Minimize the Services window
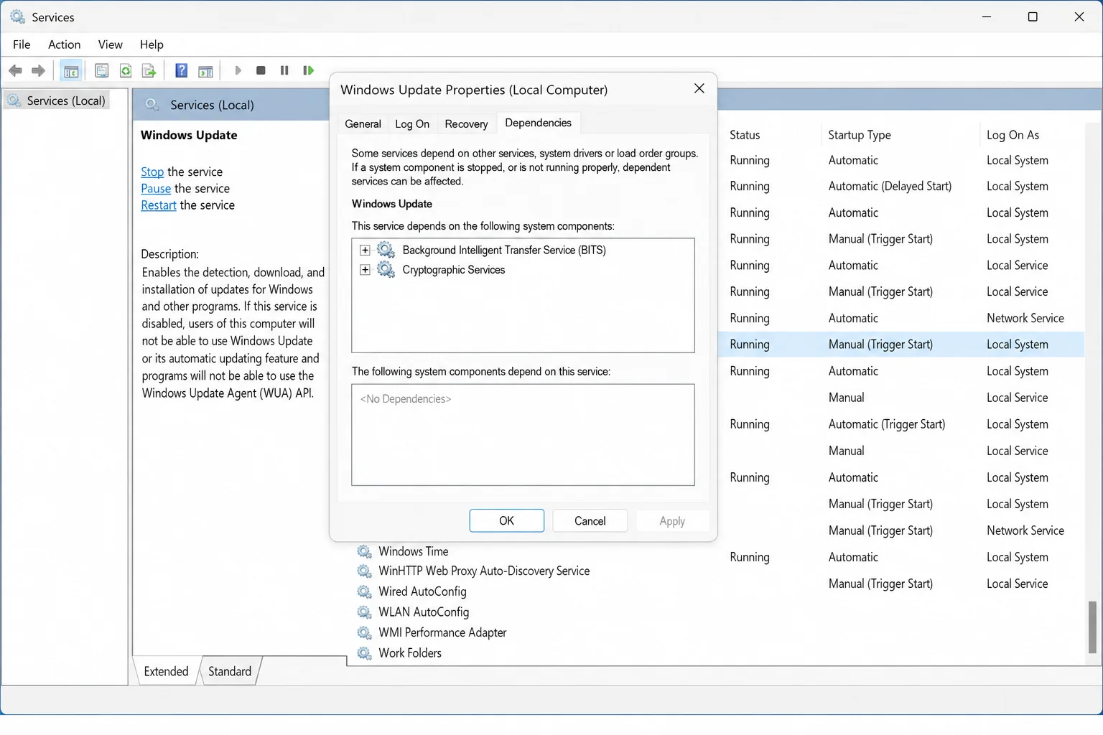 987,17
